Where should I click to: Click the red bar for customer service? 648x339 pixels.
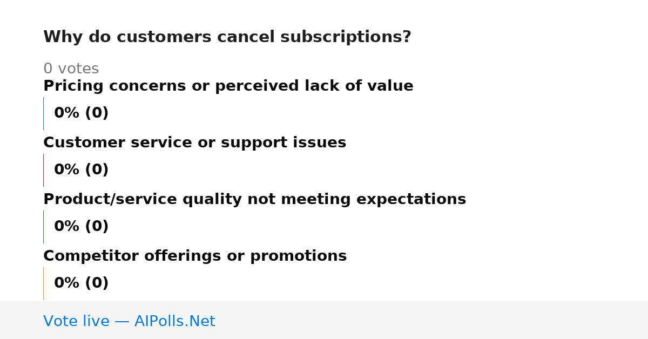[44, 170]
